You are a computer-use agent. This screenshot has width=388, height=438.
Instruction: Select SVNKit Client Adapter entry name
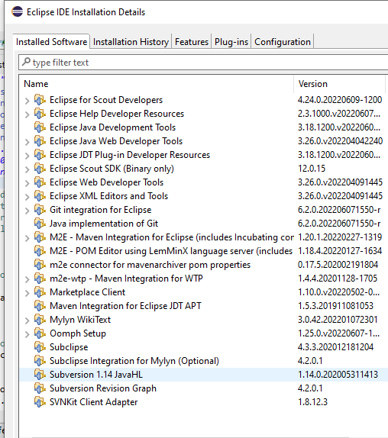(94, 401)
